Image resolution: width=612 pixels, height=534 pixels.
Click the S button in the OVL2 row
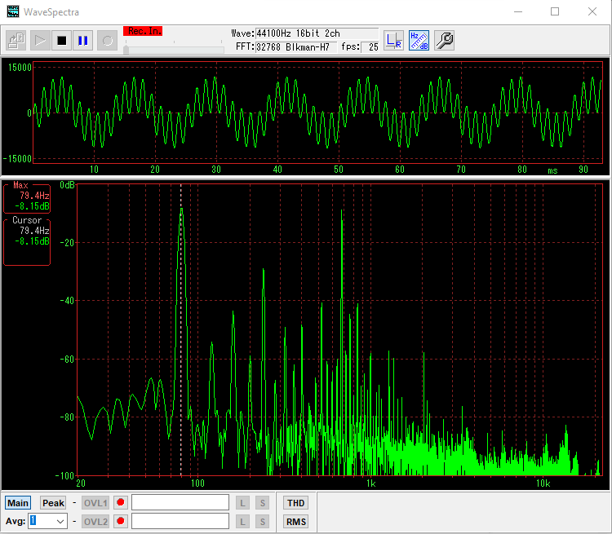(x=262, y=522)
